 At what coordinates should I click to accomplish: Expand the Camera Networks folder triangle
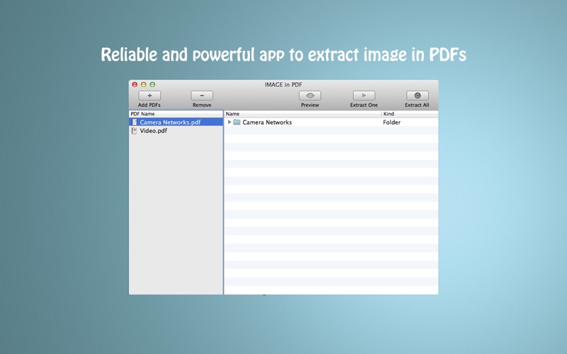coord(229,122)
